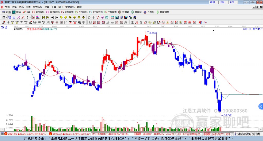Open the T四方形 tool
The width and height of the screenshot is (263, 141).
click(x=81, y=12)
